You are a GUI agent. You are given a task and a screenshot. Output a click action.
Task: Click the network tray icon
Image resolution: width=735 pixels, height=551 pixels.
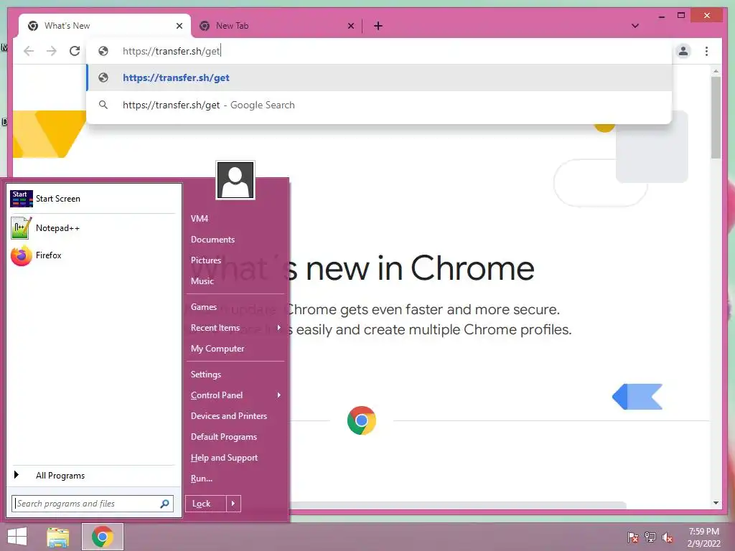point(650,537)
